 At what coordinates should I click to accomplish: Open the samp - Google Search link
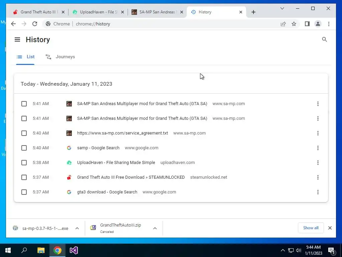98,148
